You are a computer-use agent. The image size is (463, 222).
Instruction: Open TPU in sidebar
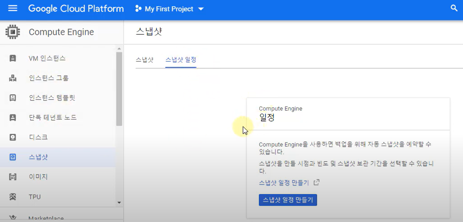point(58,197)
